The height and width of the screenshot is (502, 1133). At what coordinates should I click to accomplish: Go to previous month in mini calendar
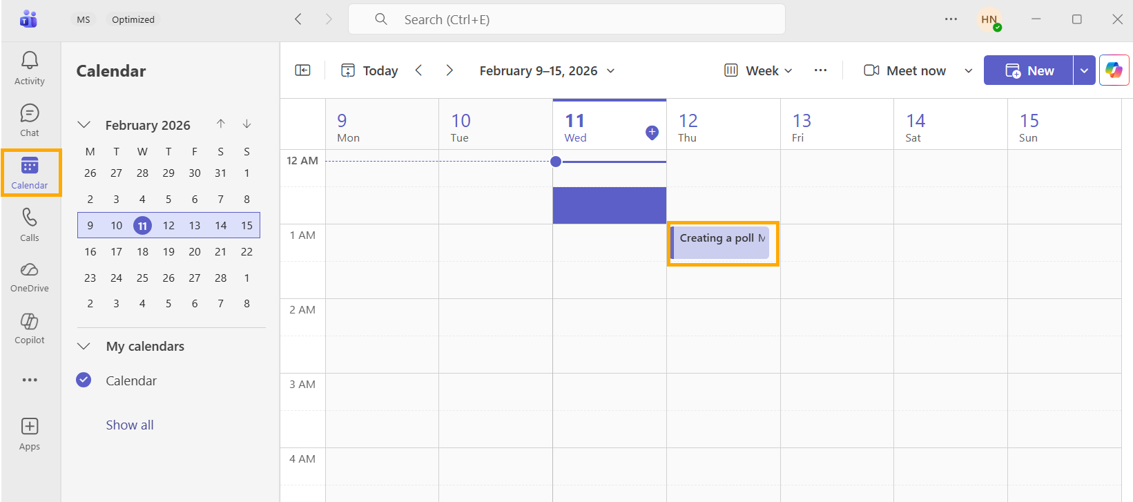[221, 124]
